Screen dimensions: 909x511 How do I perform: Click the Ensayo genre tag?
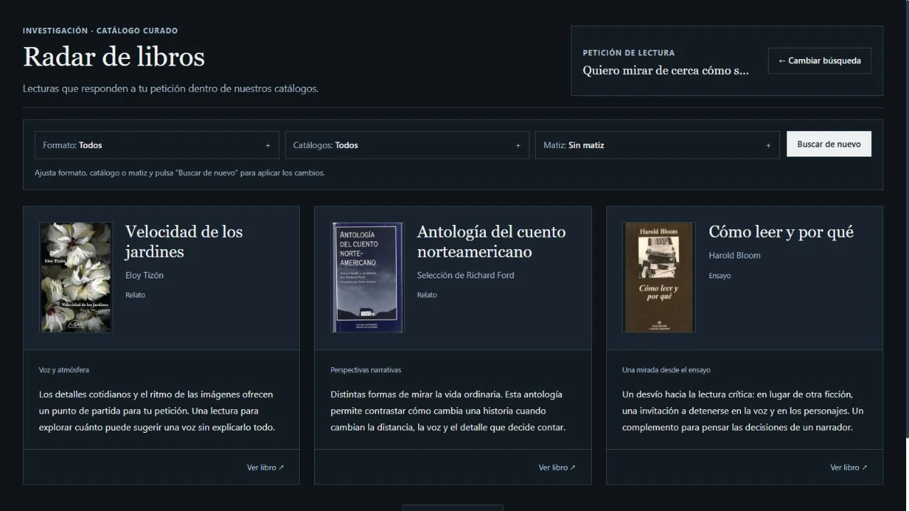tap(720, 275)
